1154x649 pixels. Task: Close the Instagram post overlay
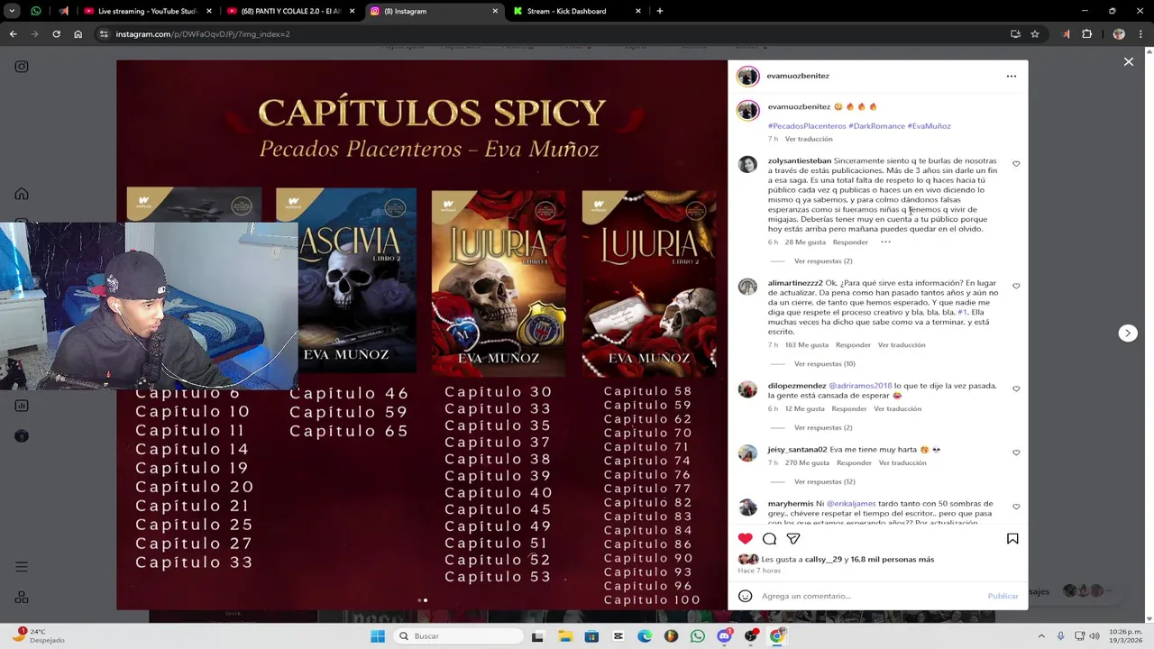tap(1128, 61)
